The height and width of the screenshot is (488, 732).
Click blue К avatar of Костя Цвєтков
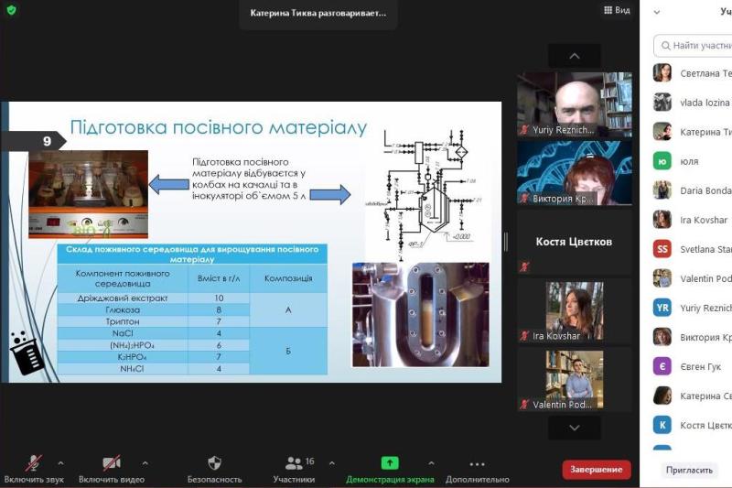(662, 425)
